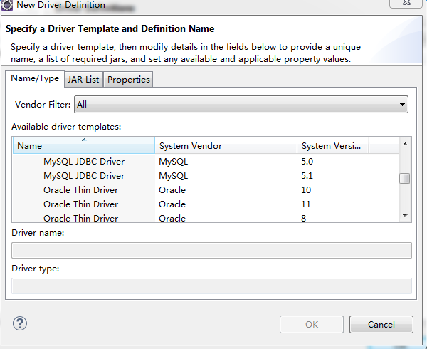Click the Driver name input field
The height and width of the screenshot is (349, 427).
click(x=211, y=251)
